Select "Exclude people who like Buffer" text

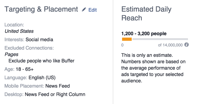coord(41,61)
